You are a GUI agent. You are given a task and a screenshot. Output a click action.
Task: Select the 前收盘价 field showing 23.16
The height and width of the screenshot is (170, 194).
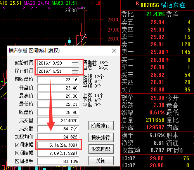click(x=58, y=80)
